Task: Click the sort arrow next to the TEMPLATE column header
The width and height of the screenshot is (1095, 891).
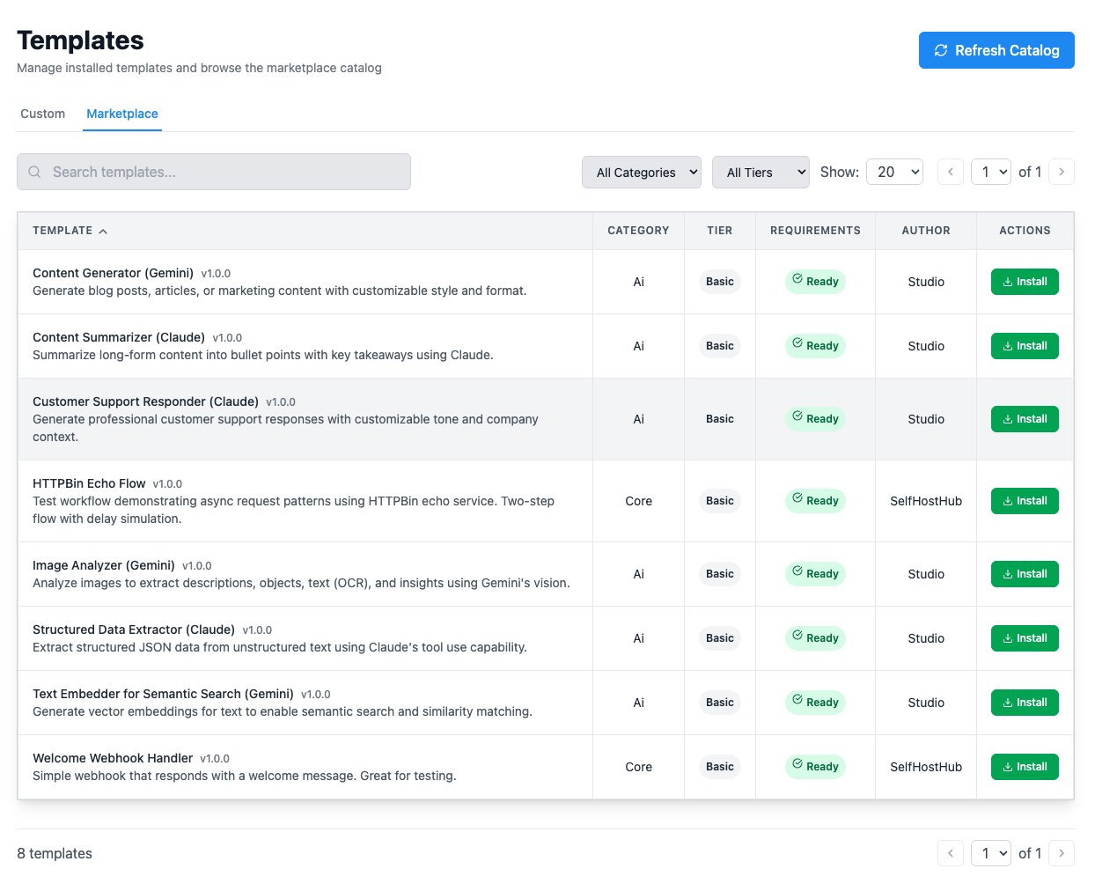Action: (x=103, y=231)
